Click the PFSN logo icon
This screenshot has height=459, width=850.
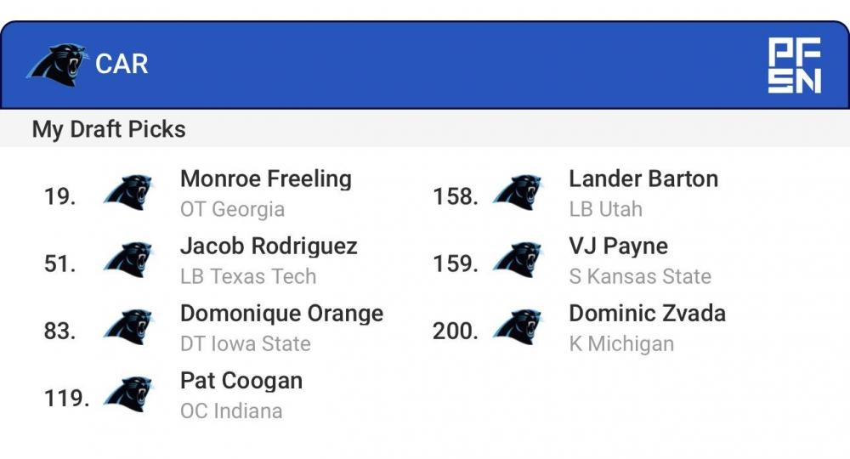[795, 65]
